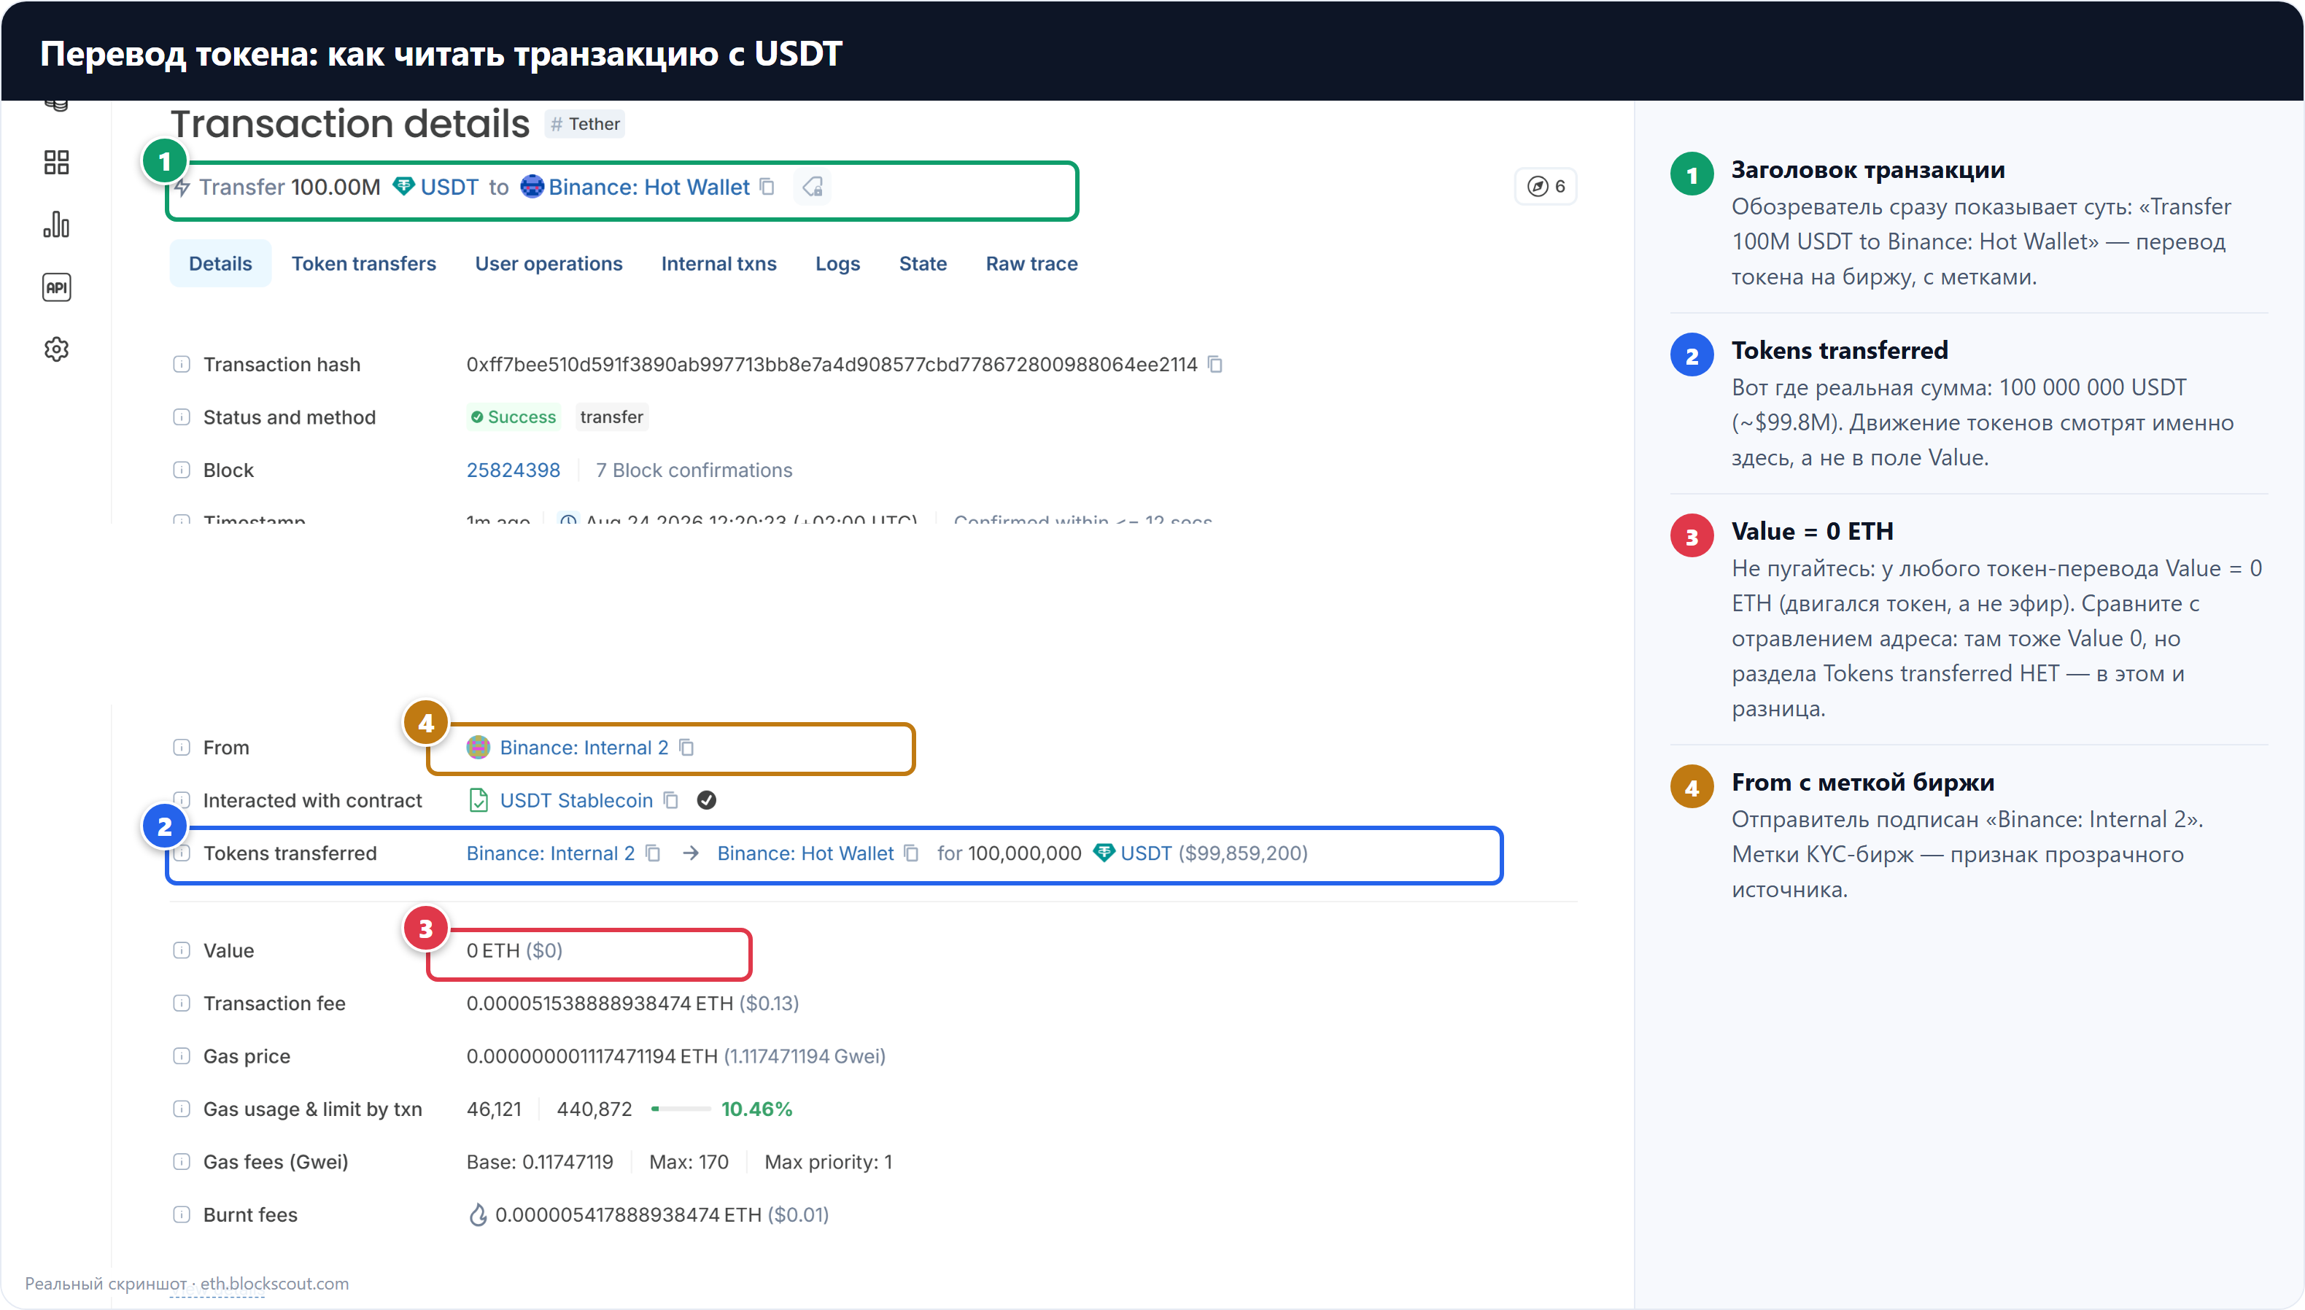Open the compass counter showing 6
Viewport: 2305px width, 1310px height.
[1546, 186]
